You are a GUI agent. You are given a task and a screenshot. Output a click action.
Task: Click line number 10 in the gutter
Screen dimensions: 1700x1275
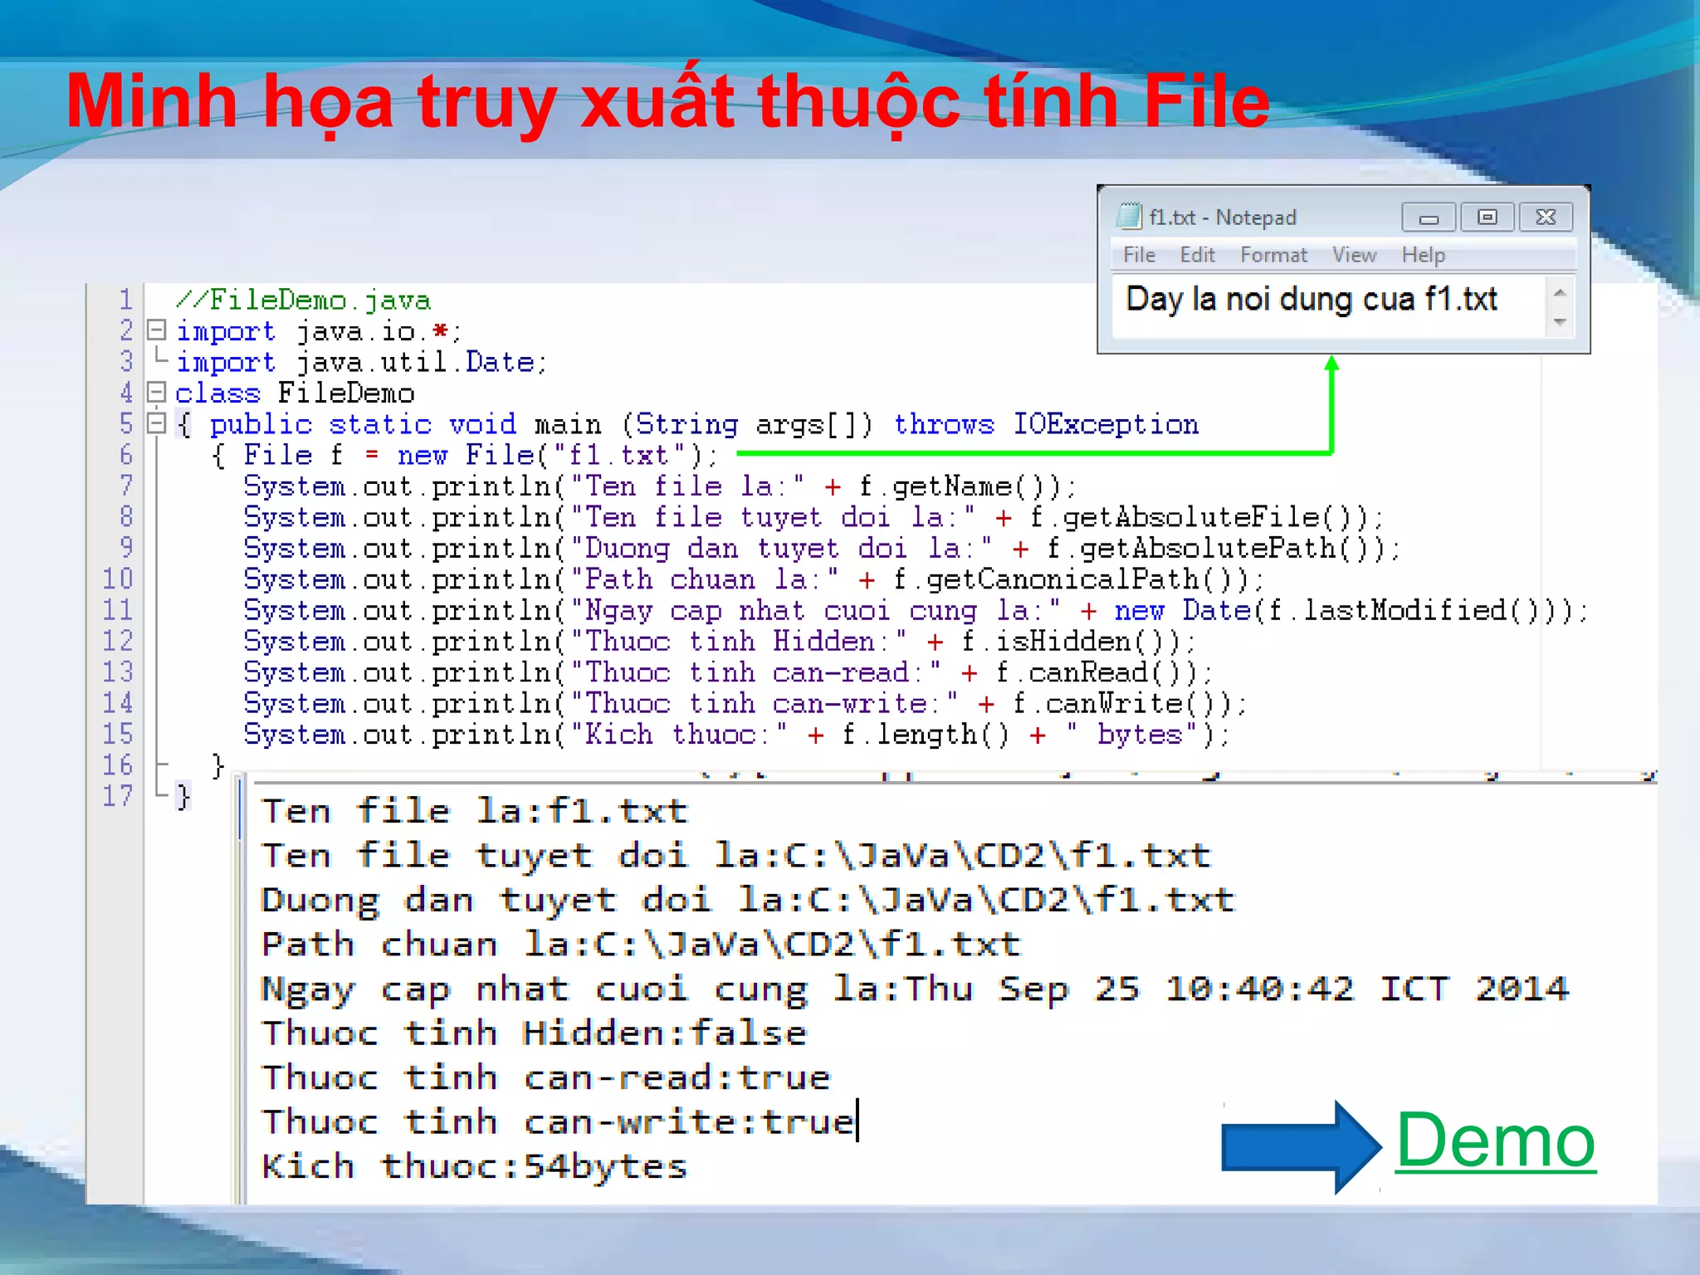click(117, 579)
